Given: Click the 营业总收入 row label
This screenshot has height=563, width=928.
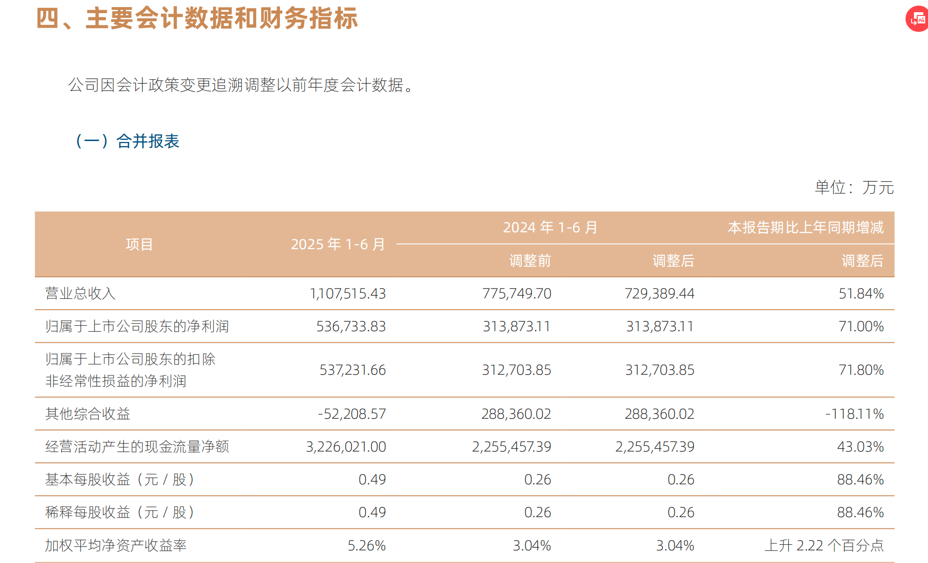Looking at the screenshot, I should point(81,294).
